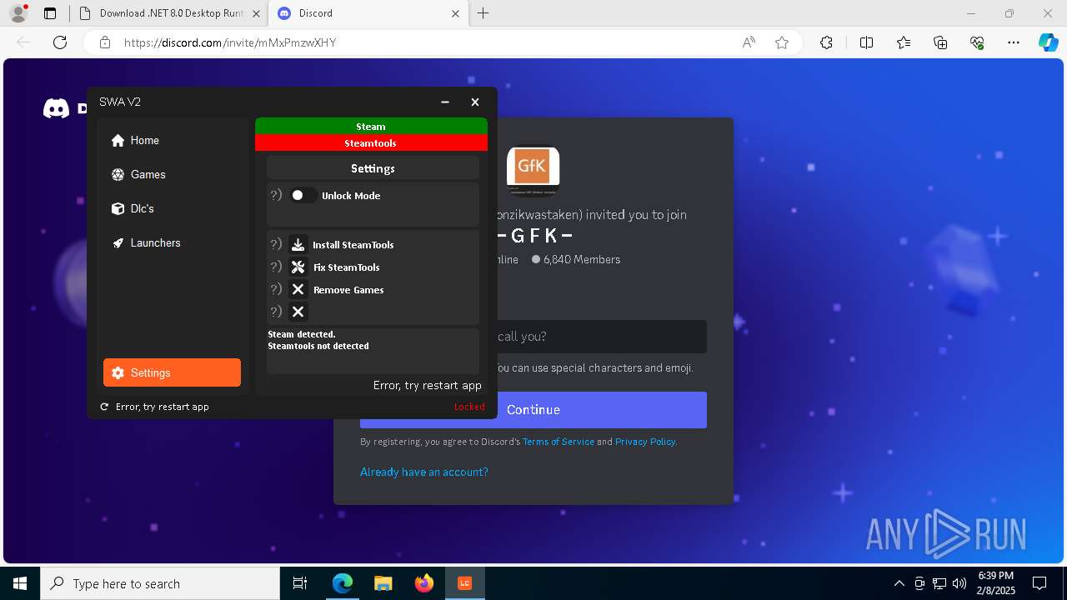Click the taskbar search box

coord(160,583)
